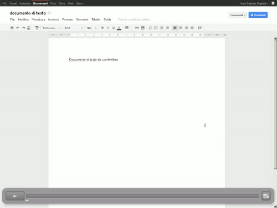Go to Calendar in the top bar

coord(25,3)
